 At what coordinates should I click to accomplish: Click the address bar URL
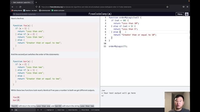86,7
